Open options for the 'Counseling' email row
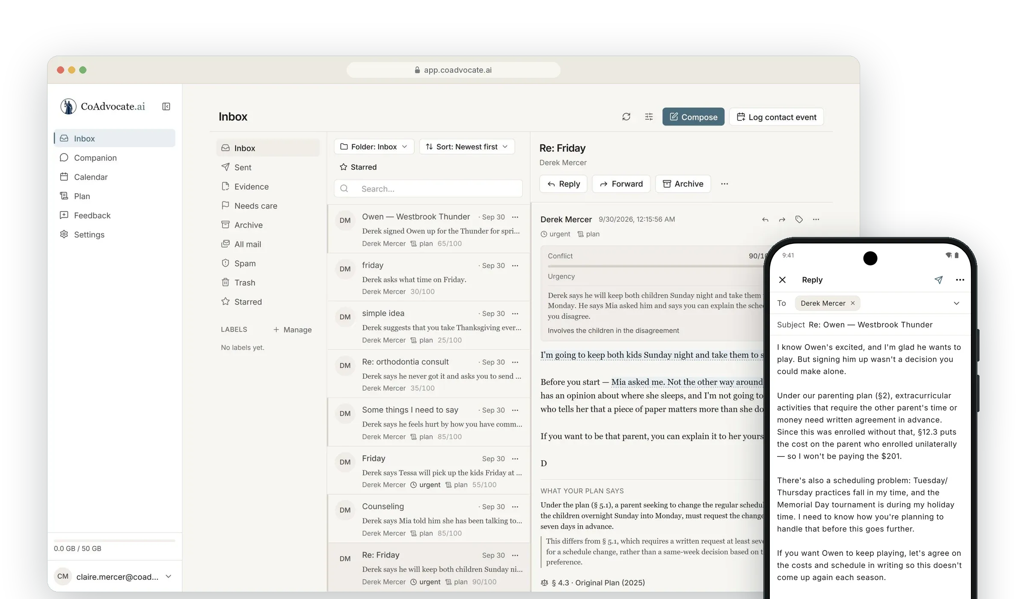Viewport: 1027px width, 599px height. pos(515,507)
